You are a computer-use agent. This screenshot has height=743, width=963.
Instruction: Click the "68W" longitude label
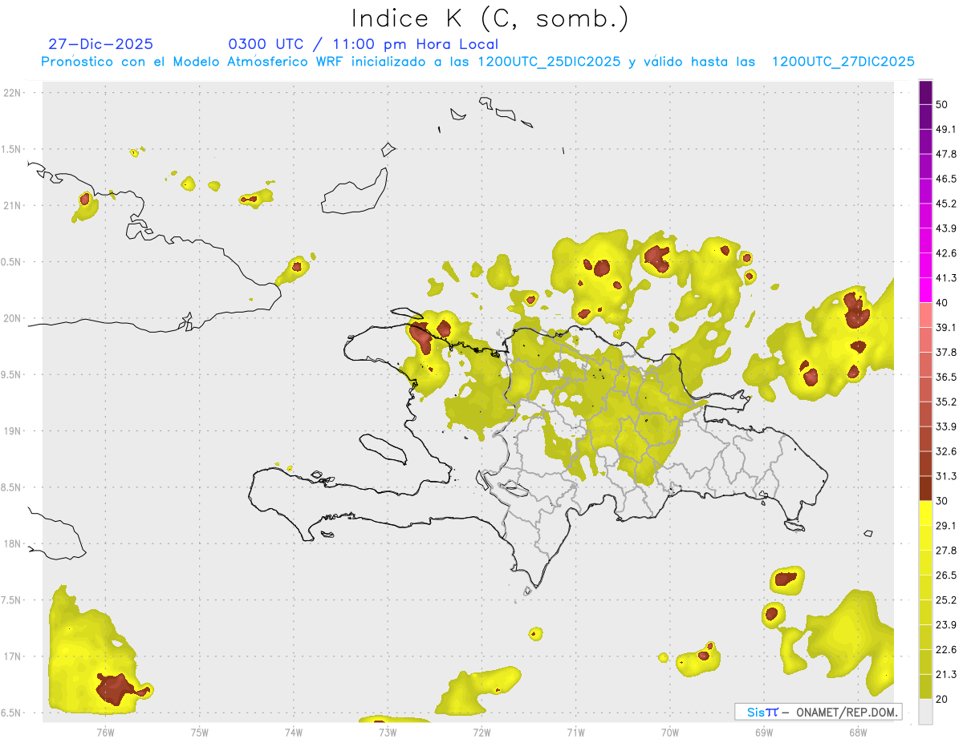point(858,732)
